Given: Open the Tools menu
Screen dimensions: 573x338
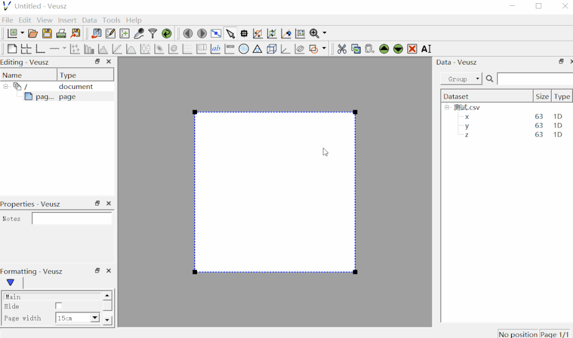Looking at the screenshot, I should (111, 20).
